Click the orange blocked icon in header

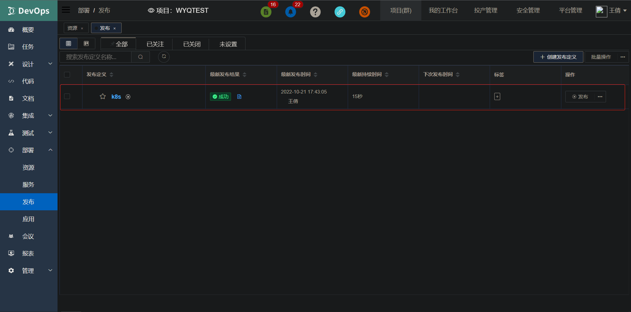point(364,12)
